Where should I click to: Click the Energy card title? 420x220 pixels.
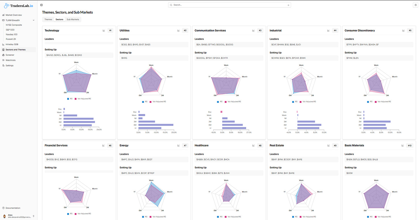pos(124,146)
